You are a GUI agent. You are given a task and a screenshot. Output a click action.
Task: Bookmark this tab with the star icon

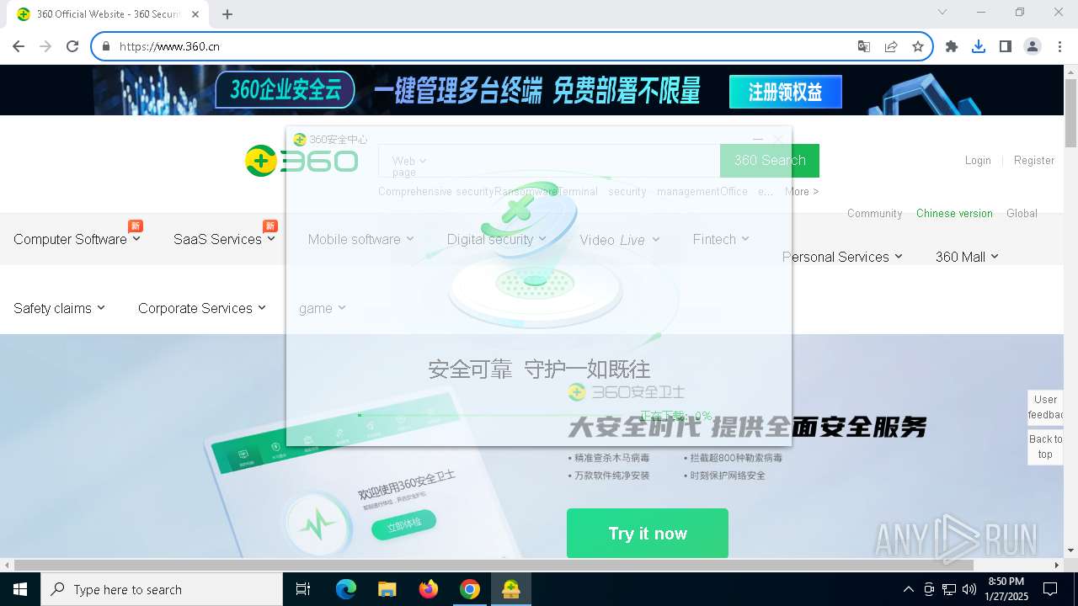click(x=918, y=46)
